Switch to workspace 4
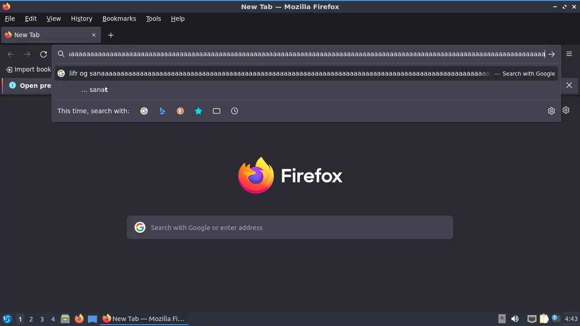The image size is (580, 326). (53, 319)
